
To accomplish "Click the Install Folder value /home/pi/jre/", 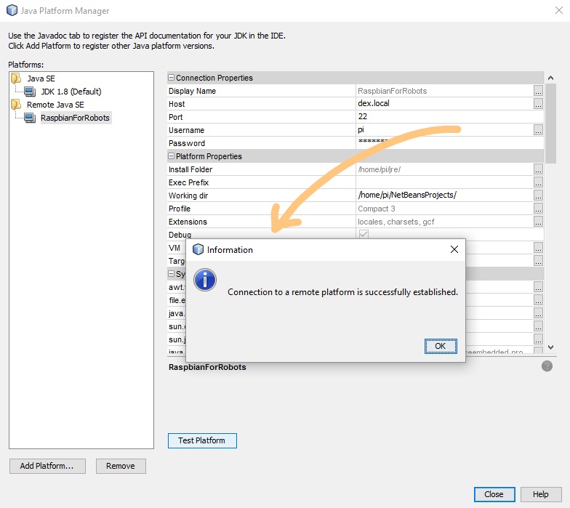I will [380, 169].
